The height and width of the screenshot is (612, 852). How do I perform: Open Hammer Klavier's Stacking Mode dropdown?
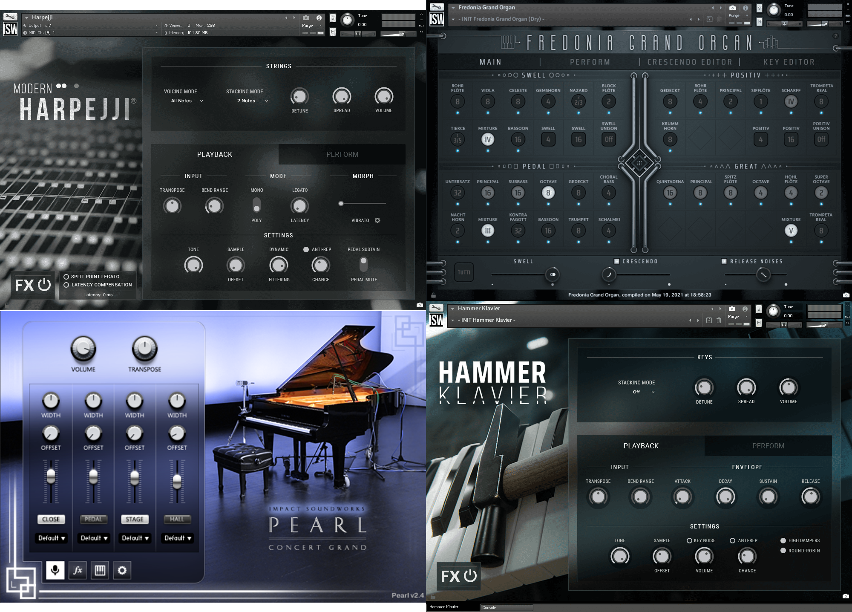pos(643,392)
